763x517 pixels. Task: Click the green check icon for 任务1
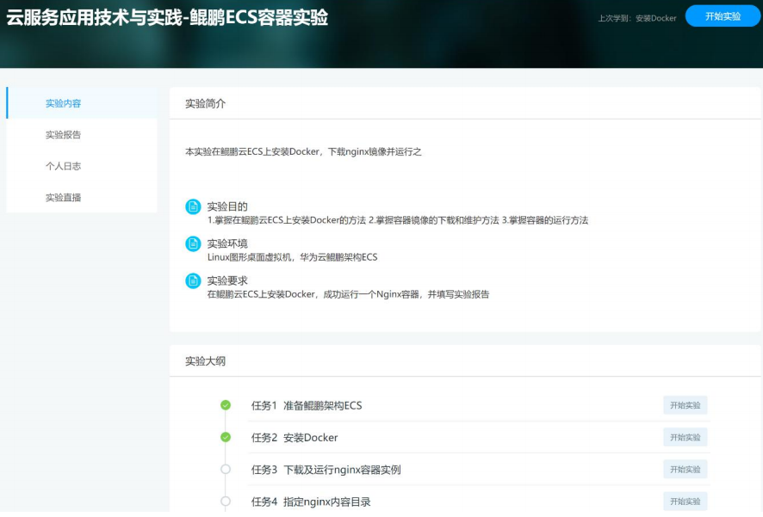[x=226, y=405]
